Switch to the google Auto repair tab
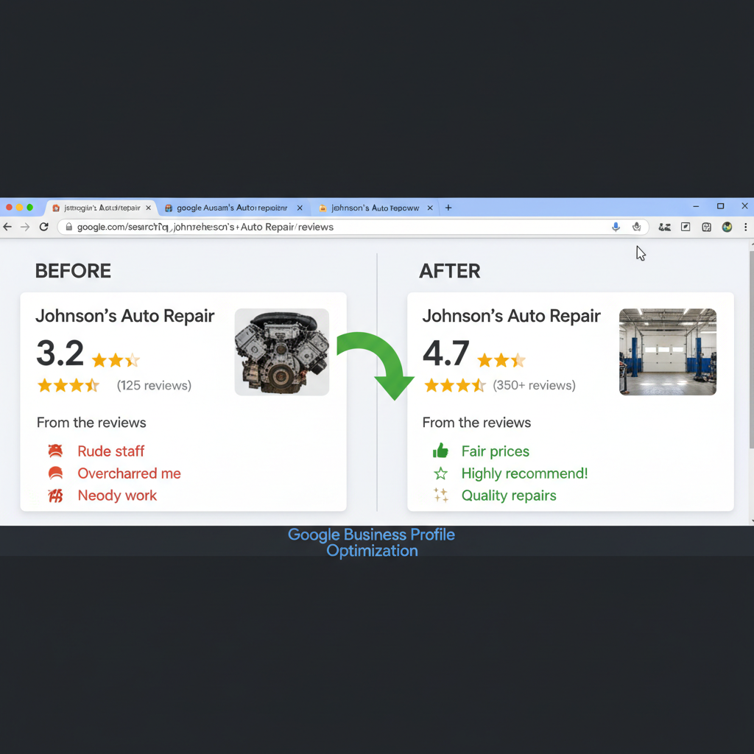 point(232,208)
